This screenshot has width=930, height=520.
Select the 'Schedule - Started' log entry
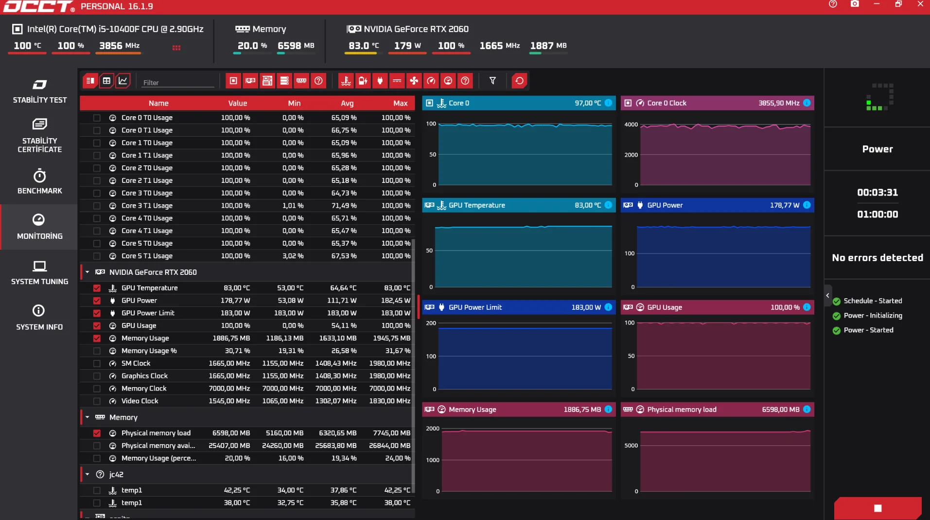(x=867, y=301)
